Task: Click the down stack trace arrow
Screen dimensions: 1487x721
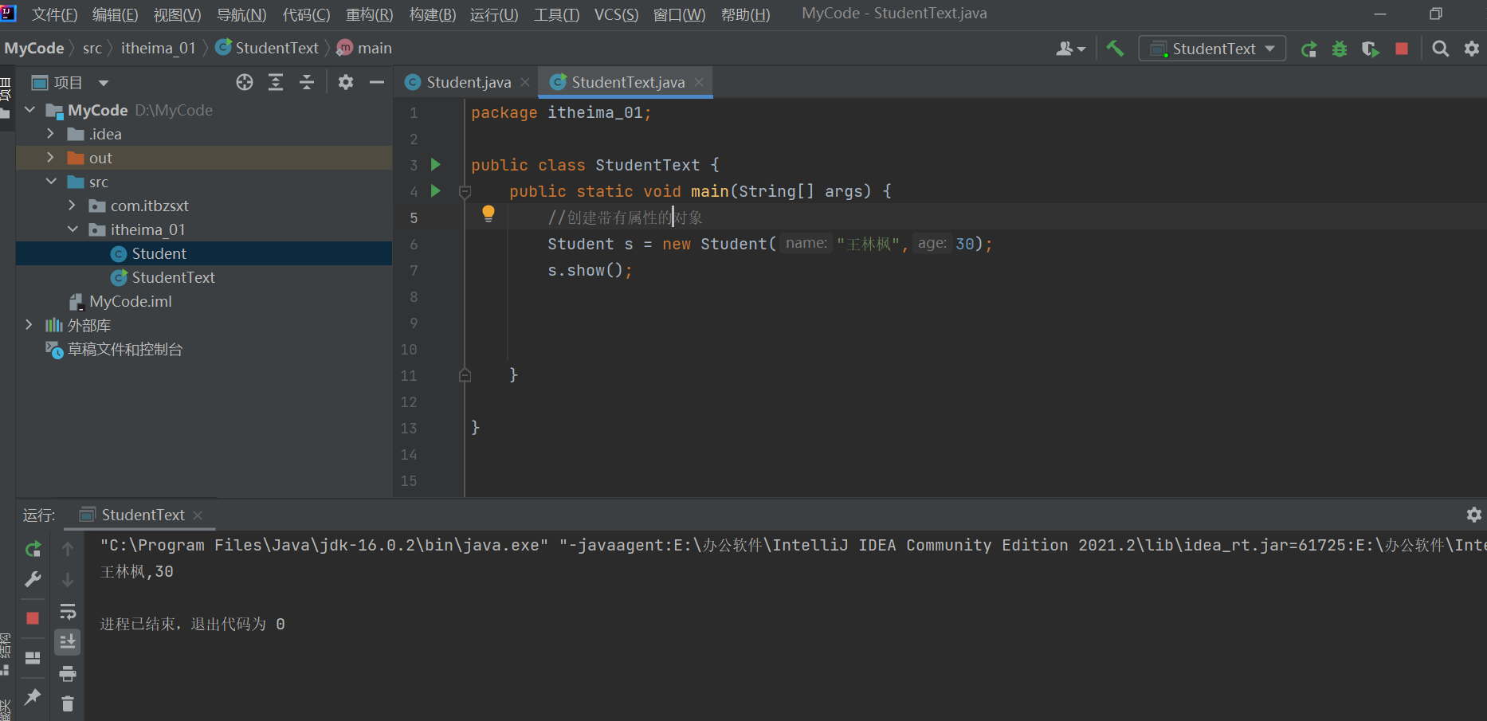Action: pos(68,579)
